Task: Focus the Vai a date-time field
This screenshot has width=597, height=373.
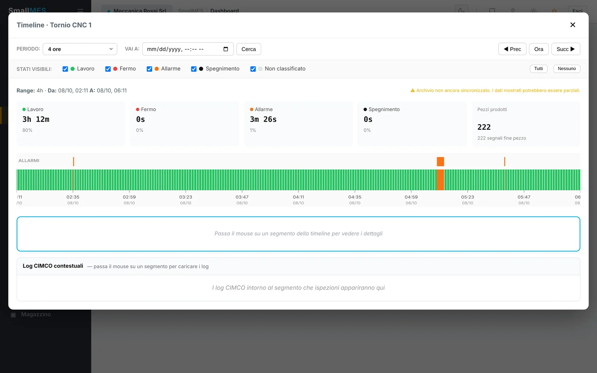Action: click(x=188, y=49)
